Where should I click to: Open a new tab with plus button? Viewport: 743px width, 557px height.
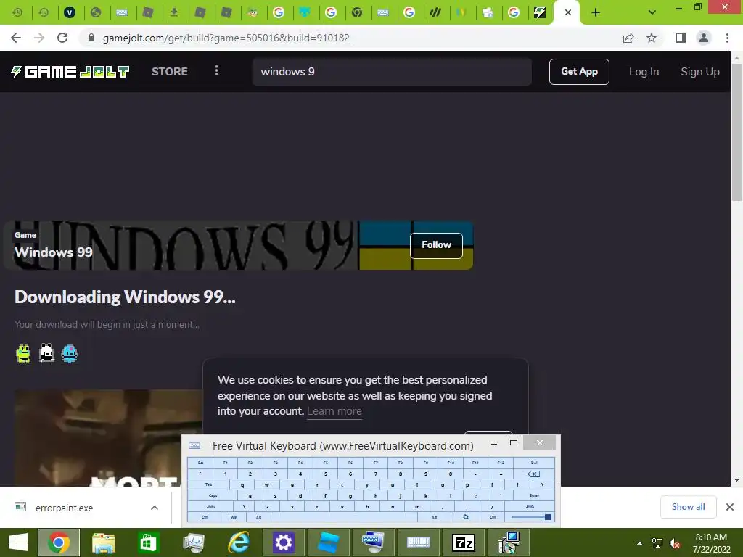tap(596, 12)
